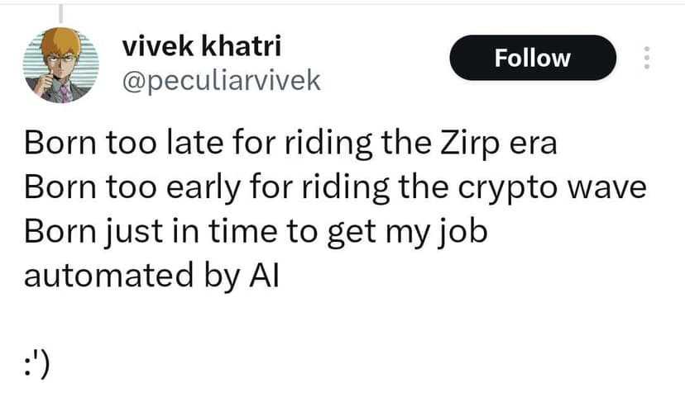685x397 pixels.
Task: Click the display name "vivek khatri"
Action: click(202, 47)
